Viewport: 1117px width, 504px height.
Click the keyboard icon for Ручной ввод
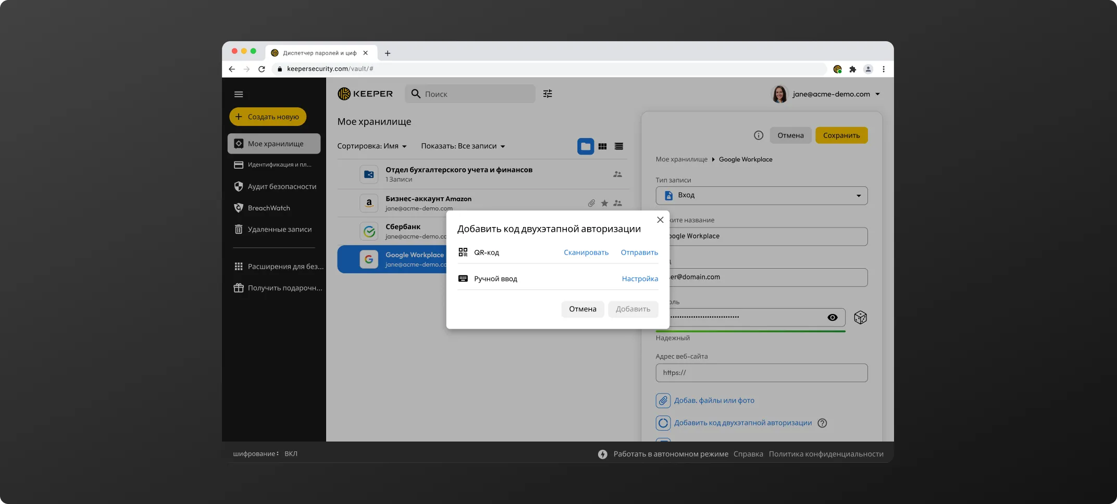tap(463, 279)
